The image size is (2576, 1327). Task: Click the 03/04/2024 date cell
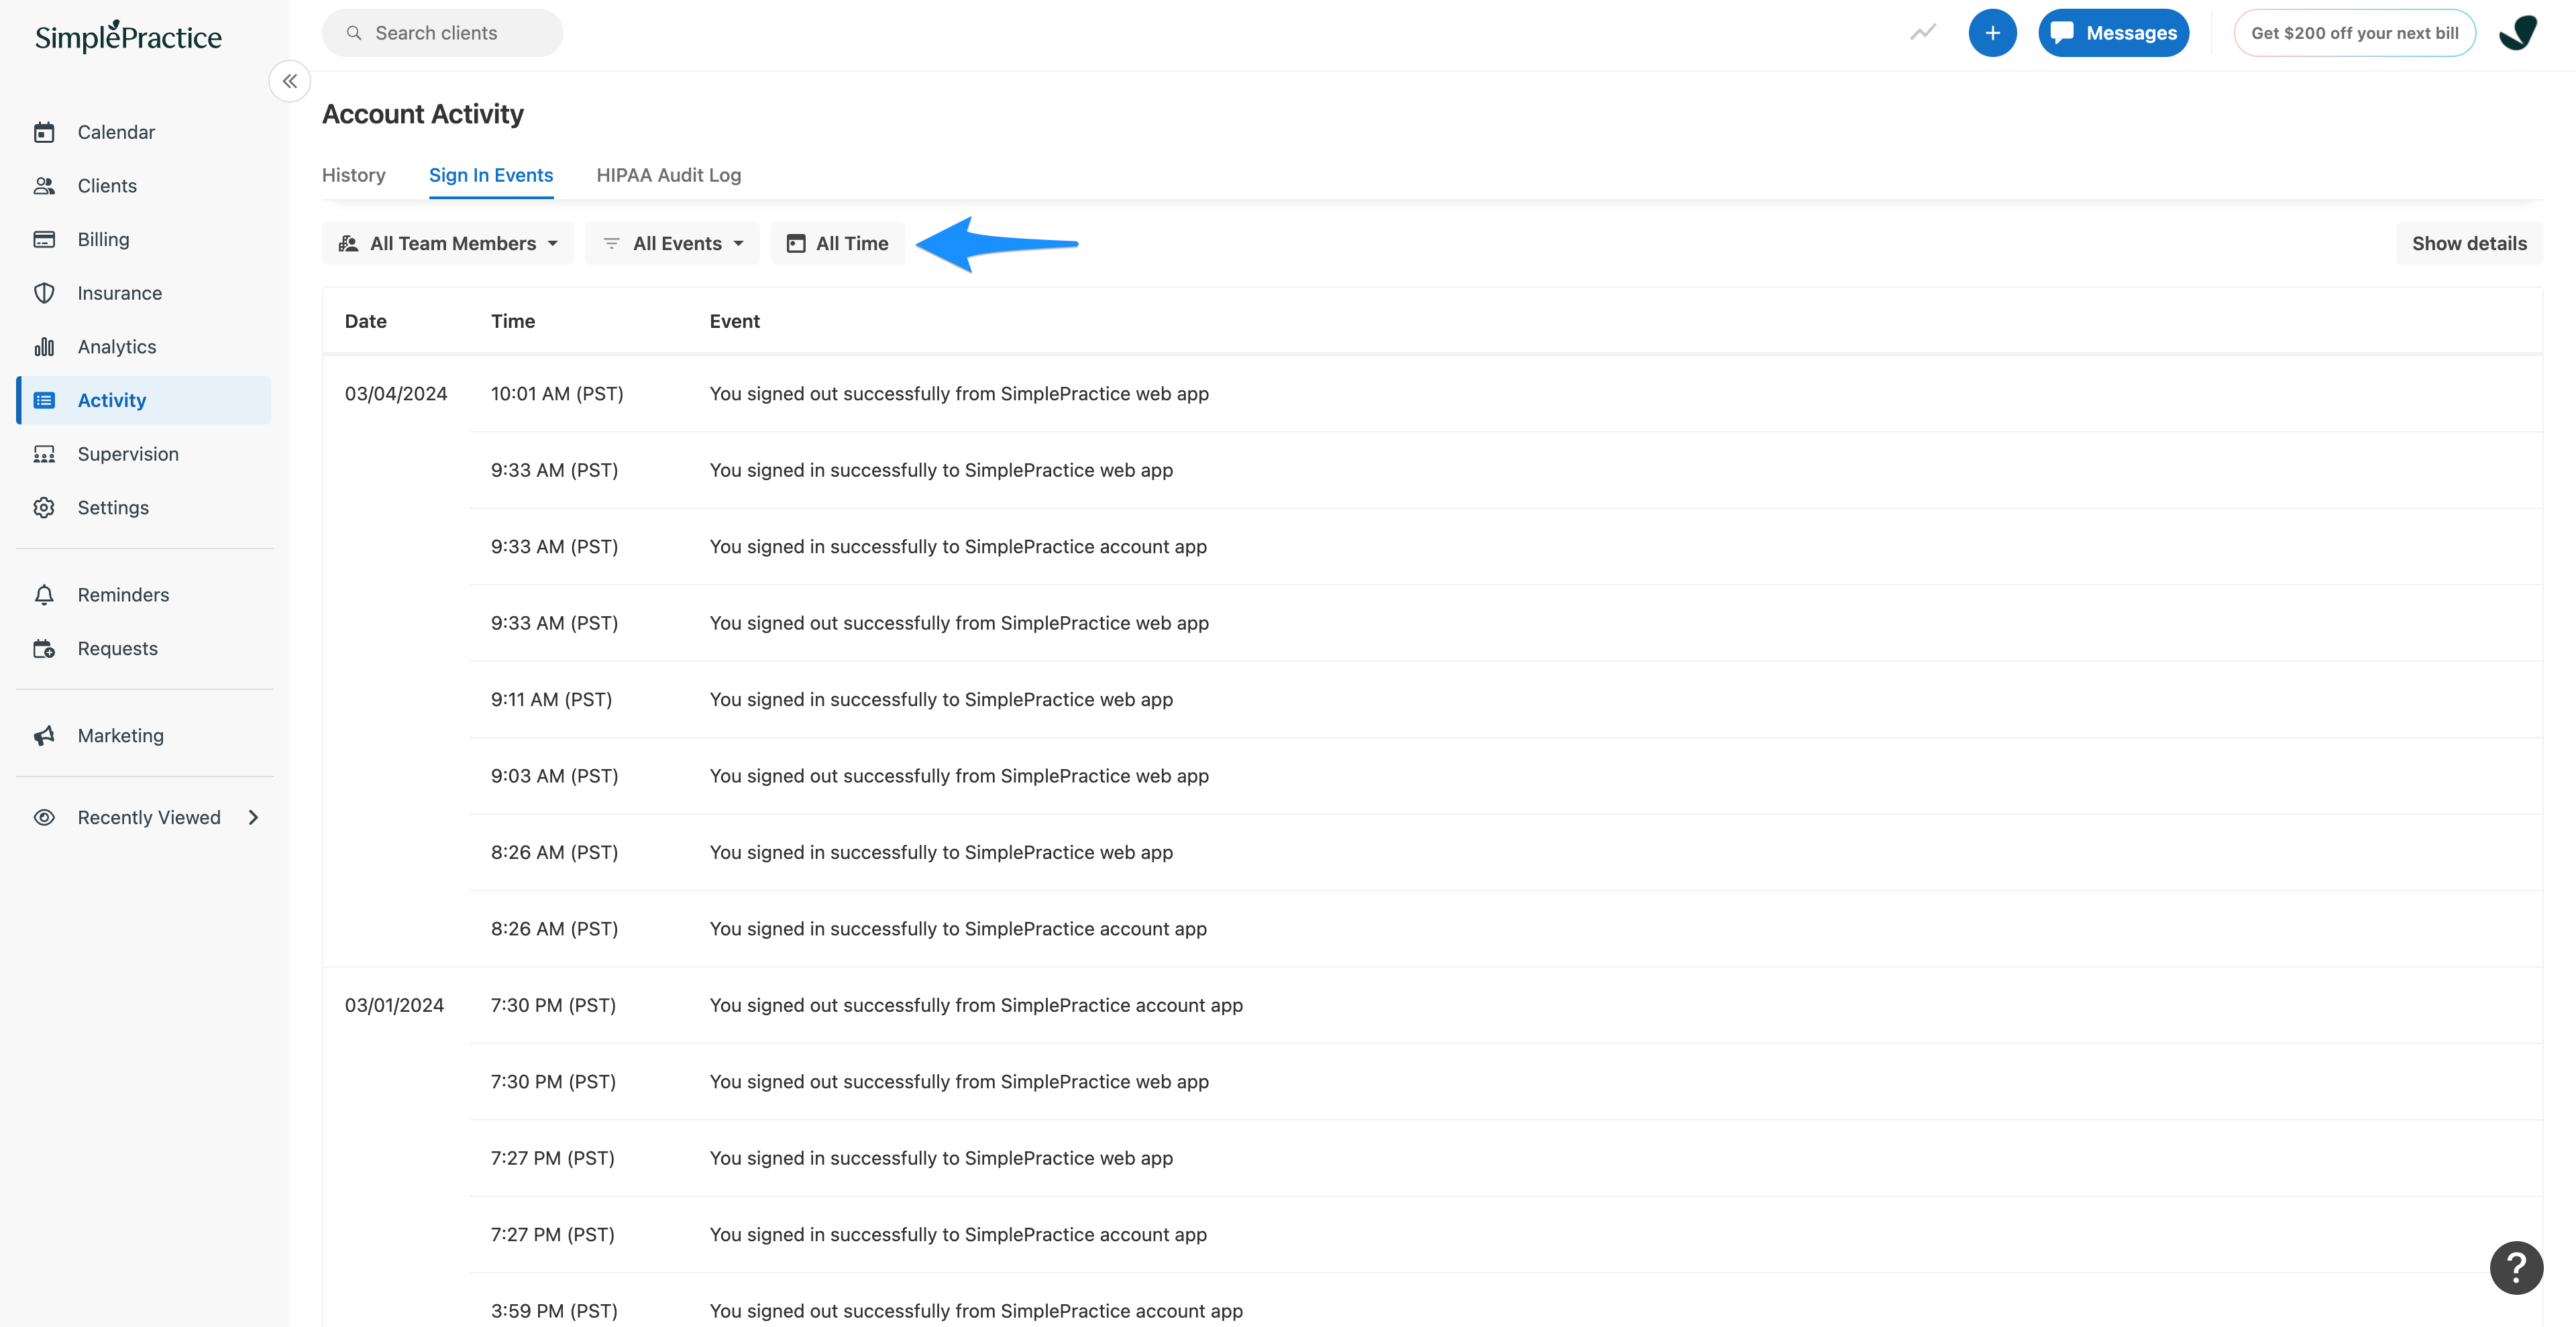(396, 394)
